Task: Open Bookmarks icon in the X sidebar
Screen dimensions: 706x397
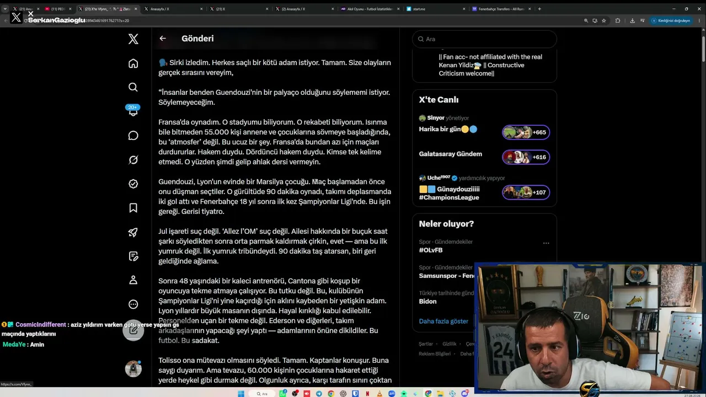Action: (133, 208)
